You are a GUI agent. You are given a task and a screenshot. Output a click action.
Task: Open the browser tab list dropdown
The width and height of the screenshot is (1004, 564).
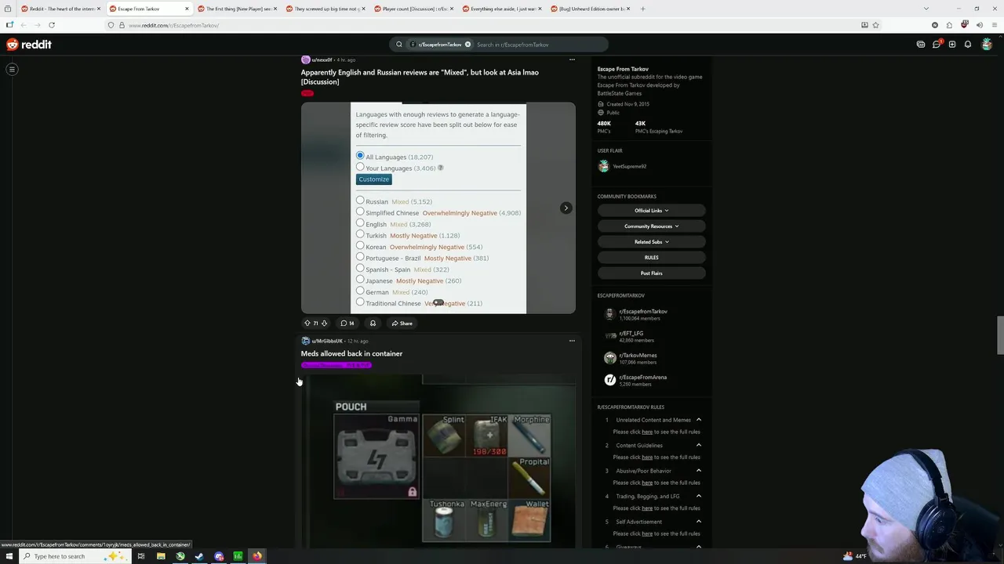(x=926, y=9)
